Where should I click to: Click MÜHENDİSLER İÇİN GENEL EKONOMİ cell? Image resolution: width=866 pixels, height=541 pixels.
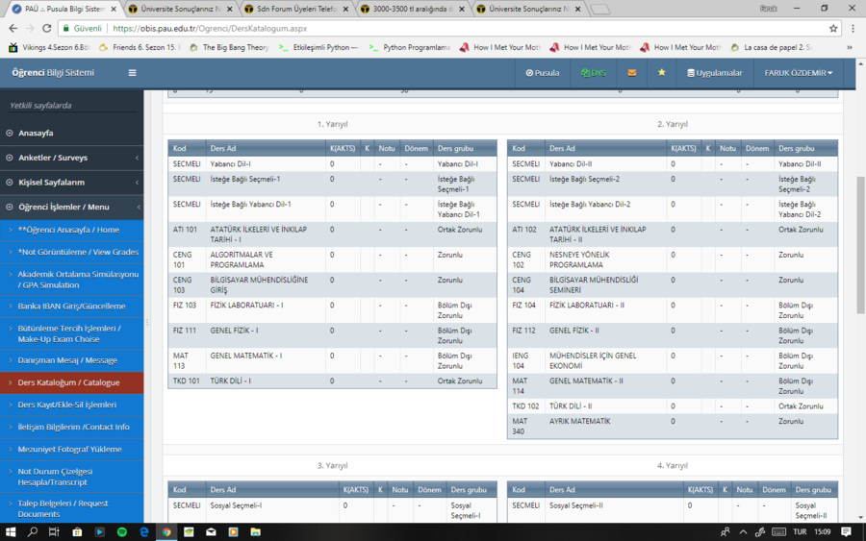[x=605, y=360]
